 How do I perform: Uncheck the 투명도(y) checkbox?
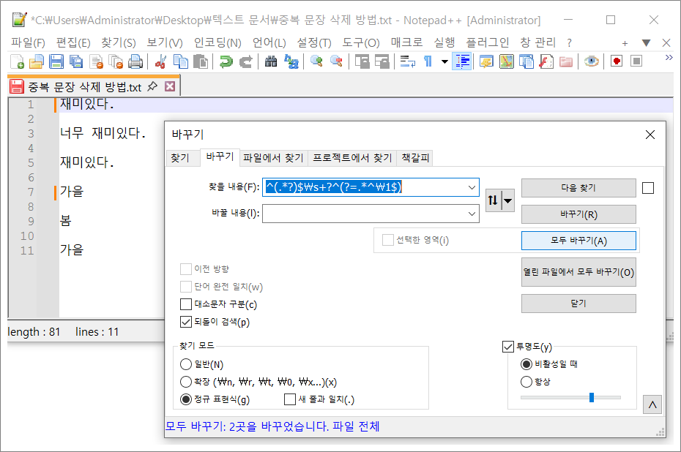pyautogui.click(x=508, y=347)
